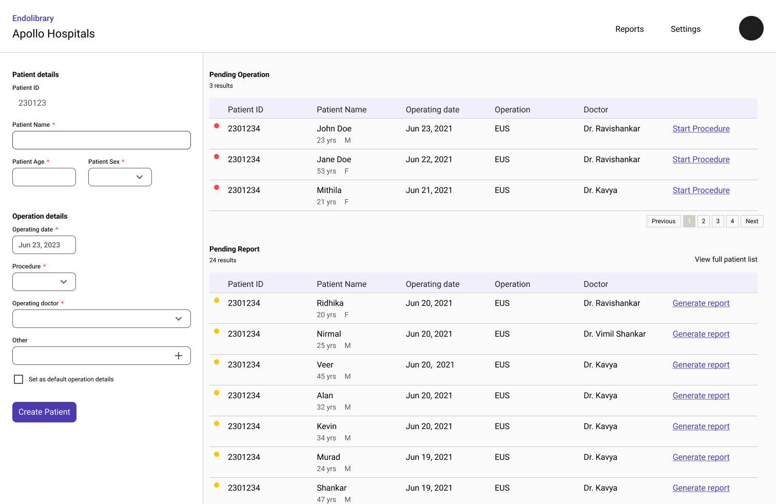Open the Operating doctor dropdown

[102, 319]
